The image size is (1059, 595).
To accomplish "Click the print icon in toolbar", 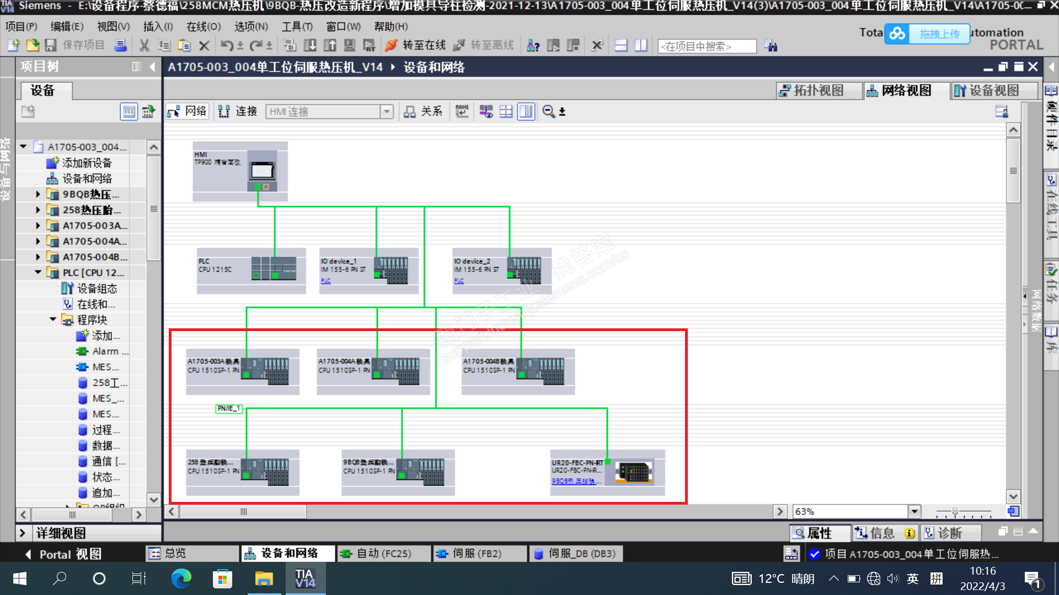I will pos(120,45).
